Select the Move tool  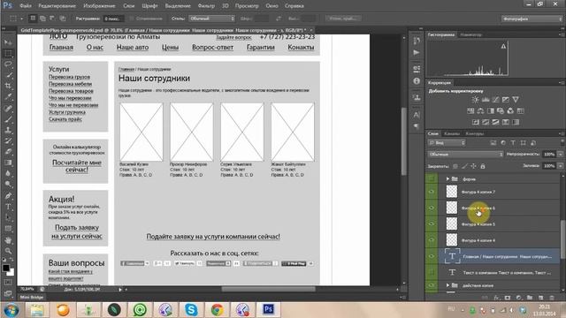[8, 42]
